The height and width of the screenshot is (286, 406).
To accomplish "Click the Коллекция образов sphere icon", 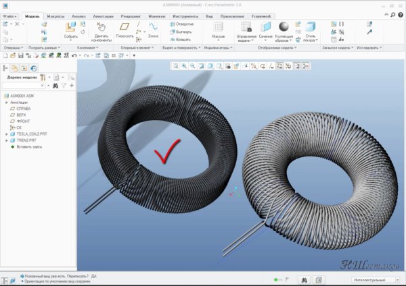I will (x=284, y=26).
